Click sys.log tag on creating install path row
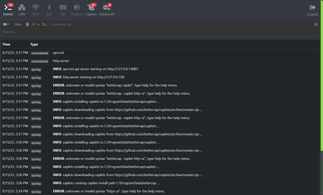The width and height of the screenshot is (323, 195). 36,183
